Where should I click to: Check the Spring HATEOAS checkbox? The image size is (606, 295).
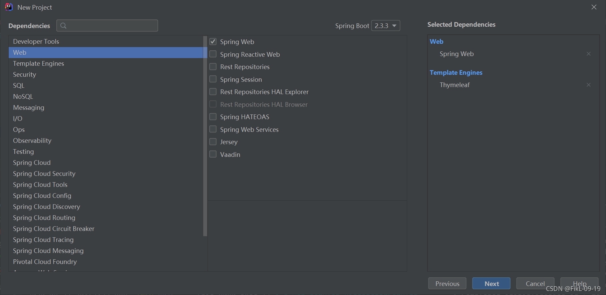pos(213,116)
